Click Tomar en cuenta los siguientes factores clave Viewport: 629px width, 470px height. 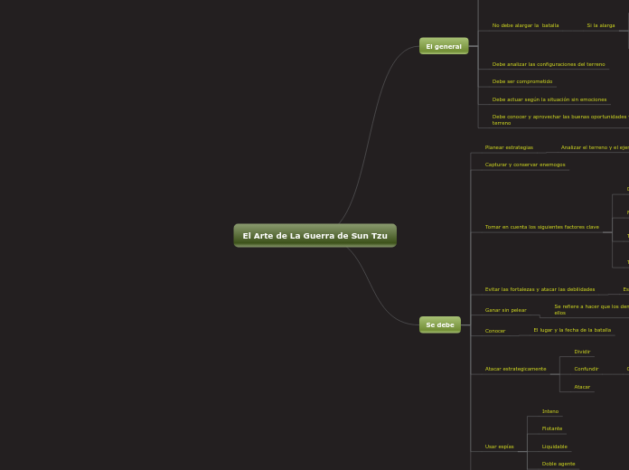point(542,227)
